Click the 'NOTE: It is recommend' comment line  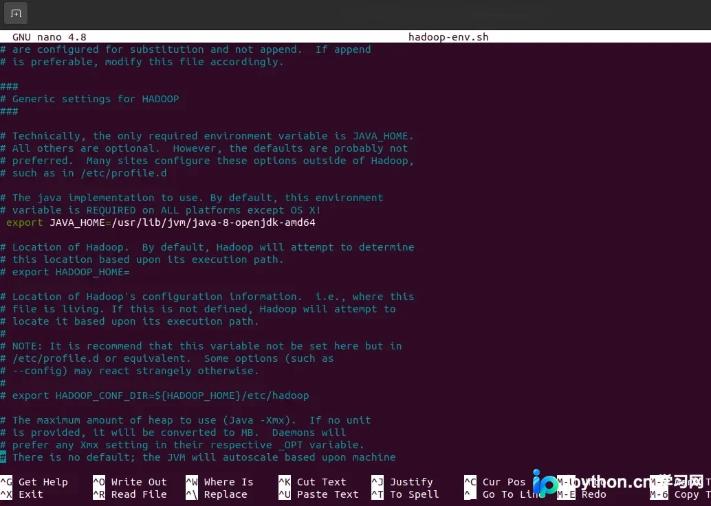tap(201, 346)
